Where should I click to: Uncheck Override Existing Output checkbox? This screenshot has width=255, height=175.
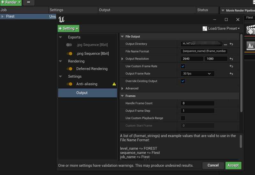pyautogui.click(x=183, y=81)
